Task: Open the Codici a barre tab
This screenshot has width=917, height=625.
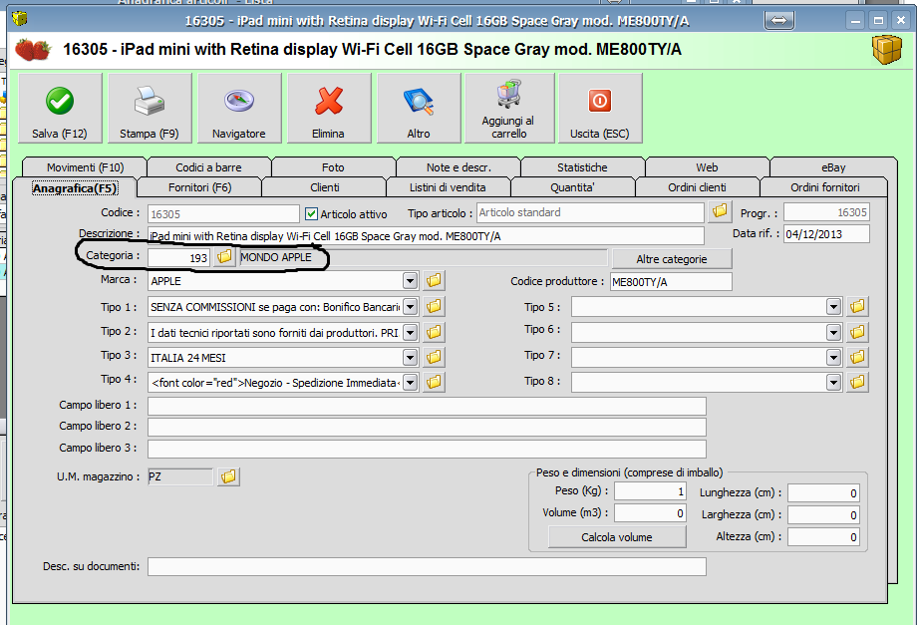Action: point(208,167)
